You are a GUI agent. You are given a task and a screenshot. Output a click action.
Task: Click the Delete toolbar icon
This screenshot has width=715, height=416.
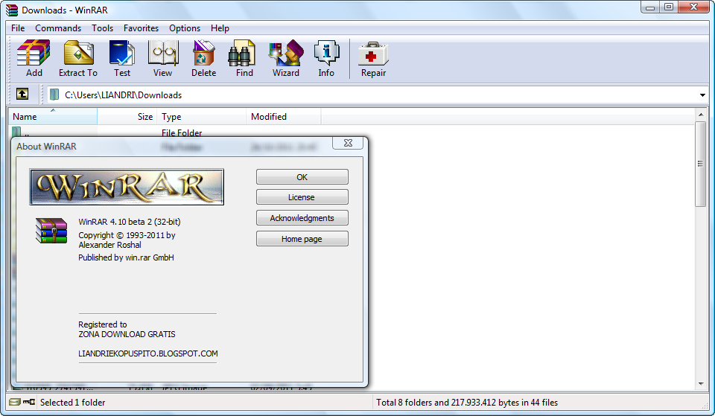click(x=203, y=53)
